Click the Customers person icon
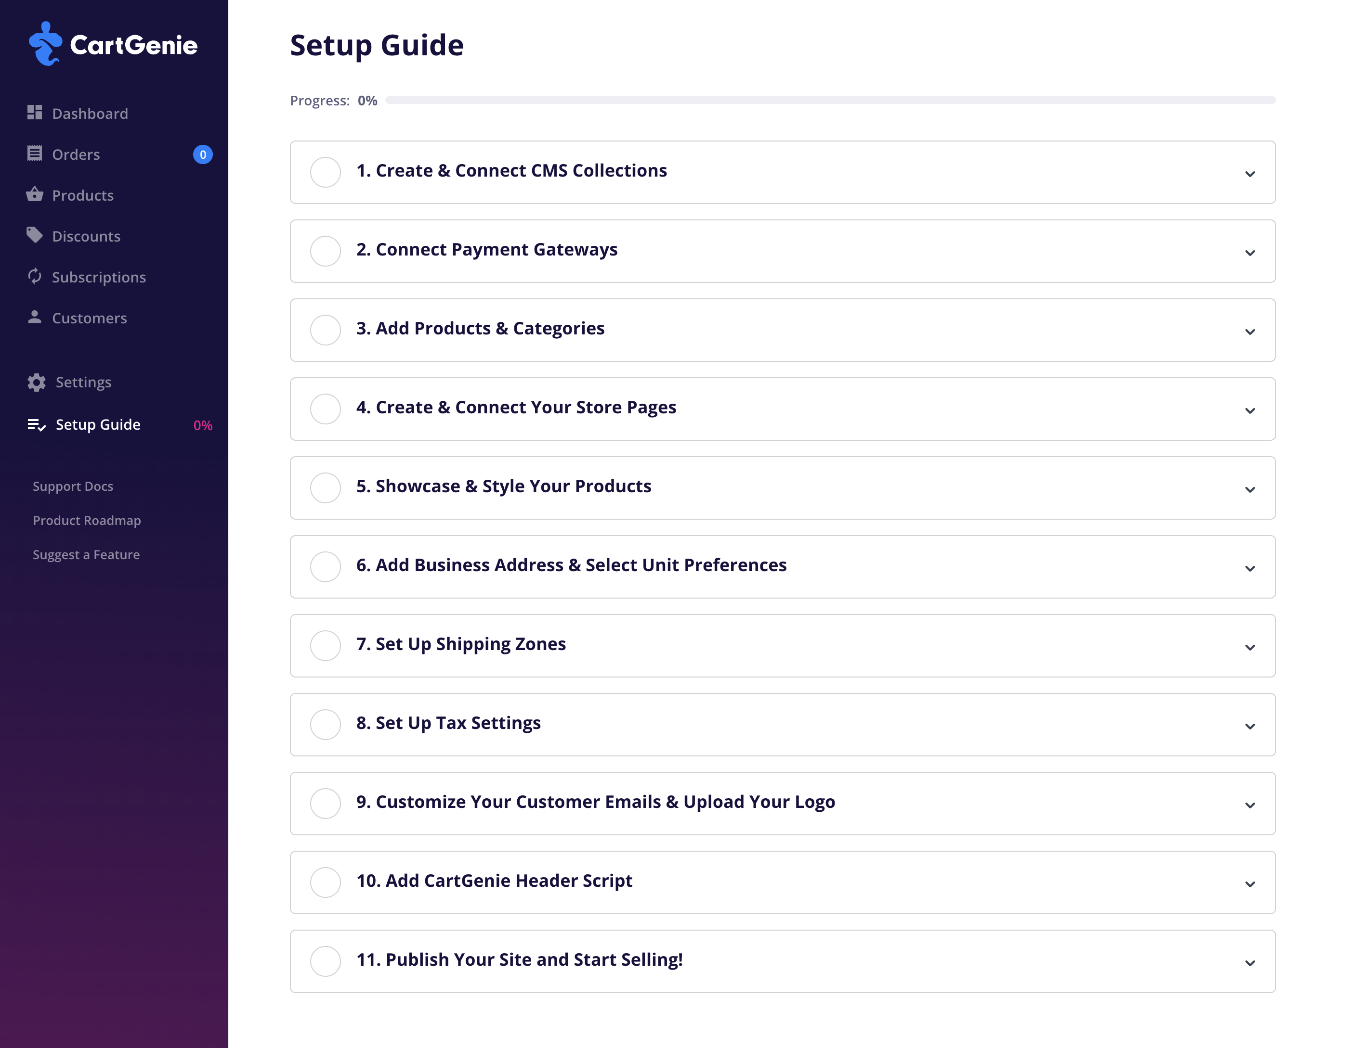 point(35,318)
